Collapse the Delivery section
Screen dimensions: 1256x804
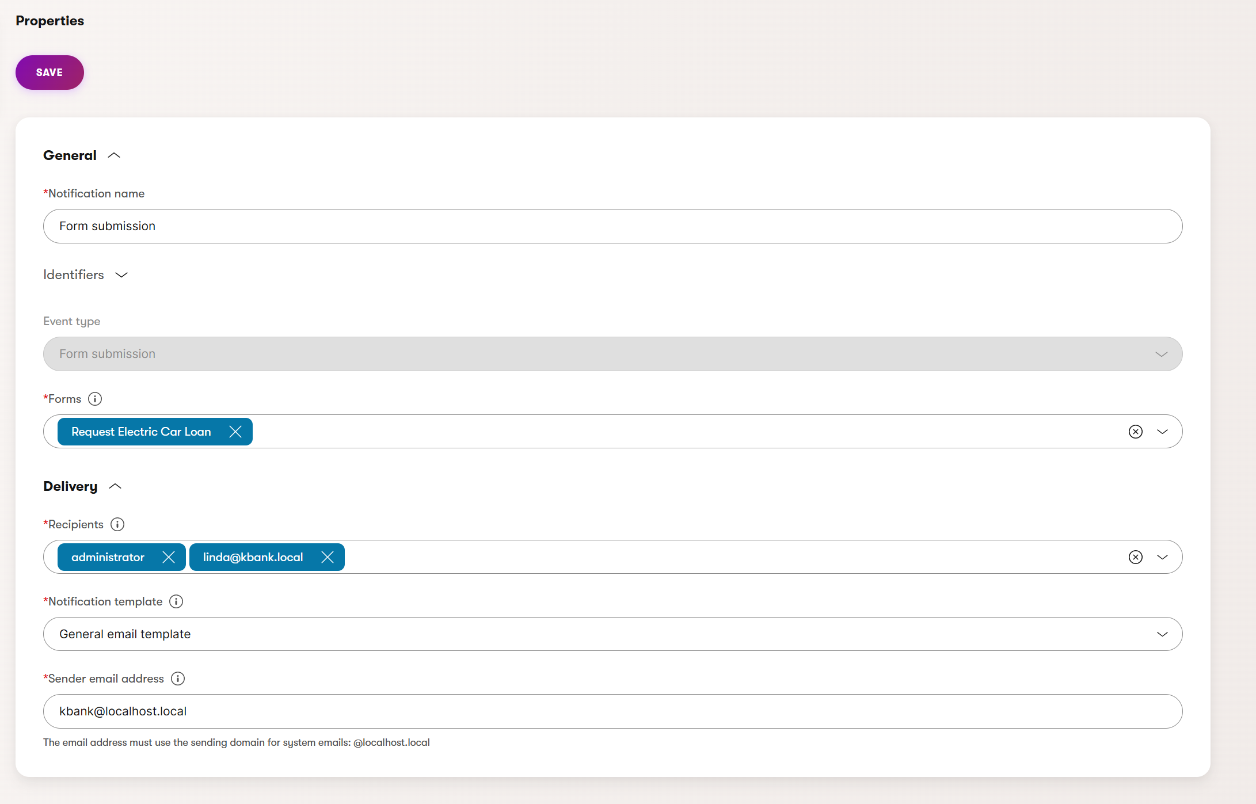115,486
